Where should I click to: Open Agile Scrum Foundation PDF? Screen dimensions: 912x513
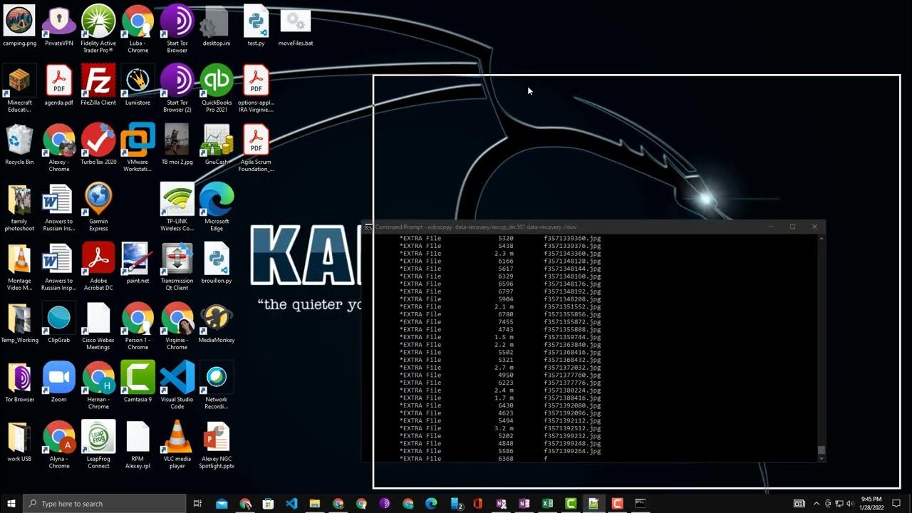256,147
